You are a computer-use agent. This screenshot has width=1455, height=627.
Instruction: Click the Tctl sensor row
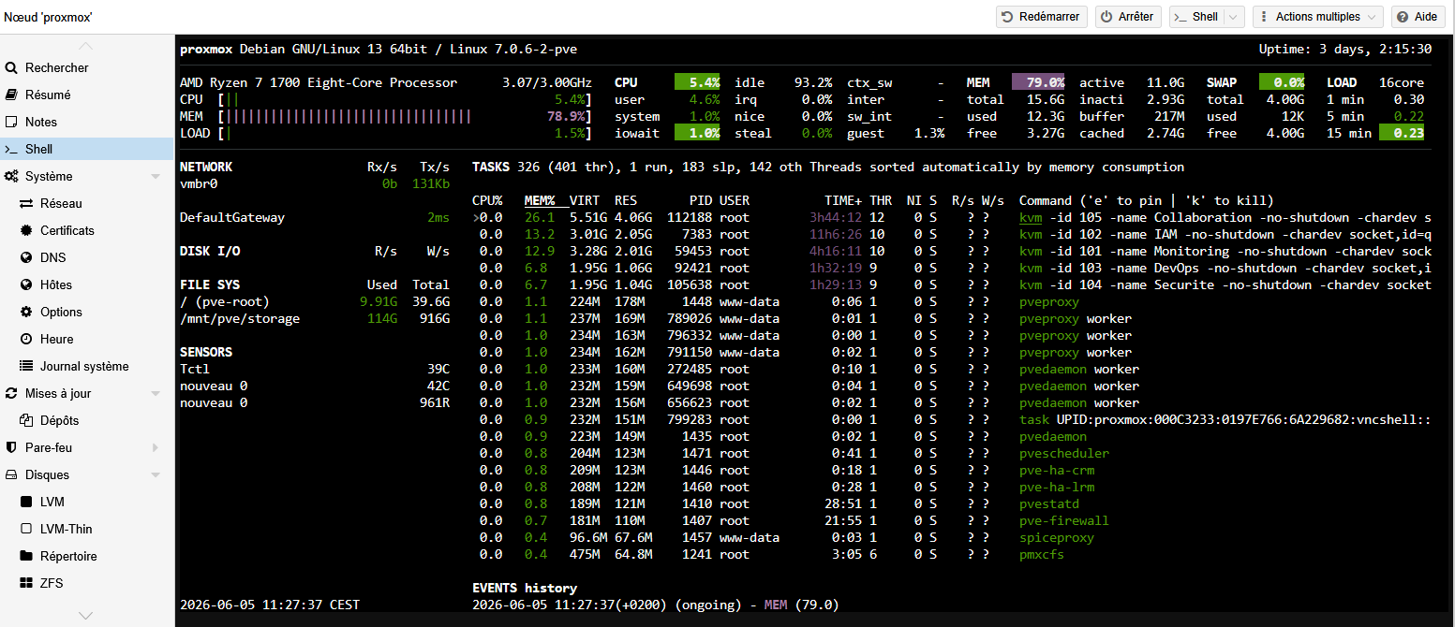coord(315,369)
